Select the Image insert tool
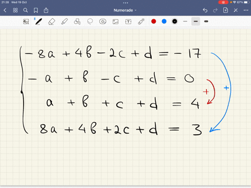Screen dimensions: 251x188 116,21
